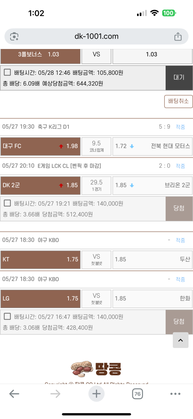This screenshot has width=193, height=419.
Task: Check the 05/27 19:21 bet checkbox
Action: pyautogui.click(x=7, y=203)
